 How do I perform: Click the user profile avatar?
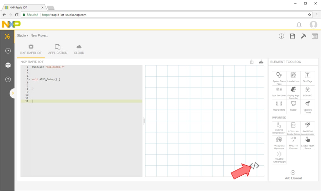pyautogui.click(x=313, y=25)
